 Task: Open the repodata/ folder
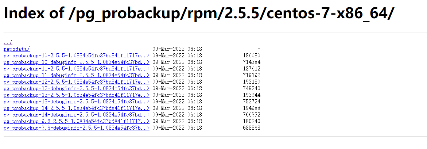17,49
